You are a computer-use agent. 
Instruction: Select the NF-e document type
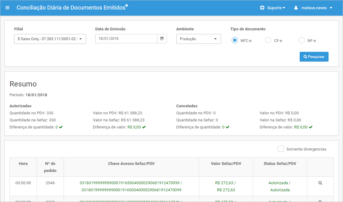302,40
